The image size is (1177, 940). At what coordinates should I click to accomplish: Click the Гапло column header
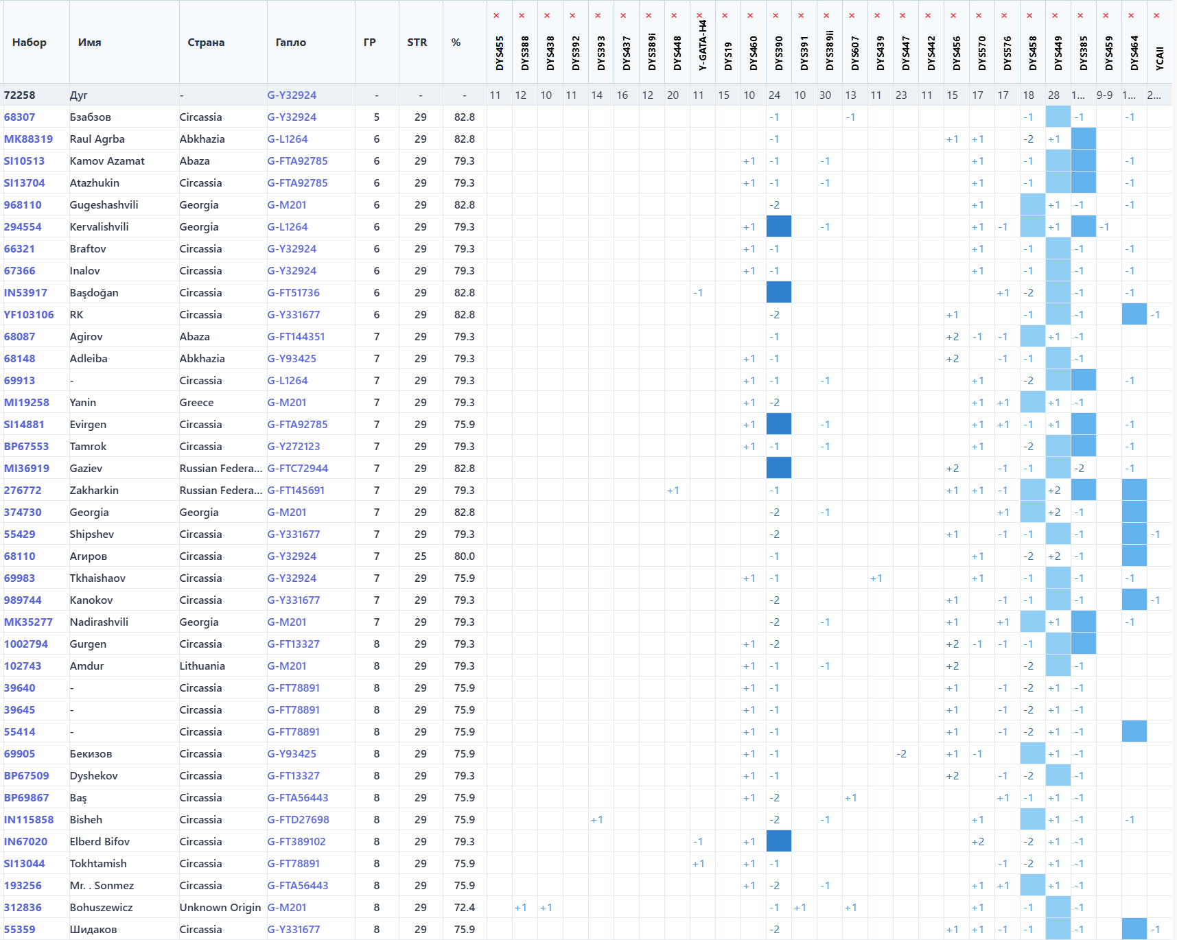click(x=291, y=43)
